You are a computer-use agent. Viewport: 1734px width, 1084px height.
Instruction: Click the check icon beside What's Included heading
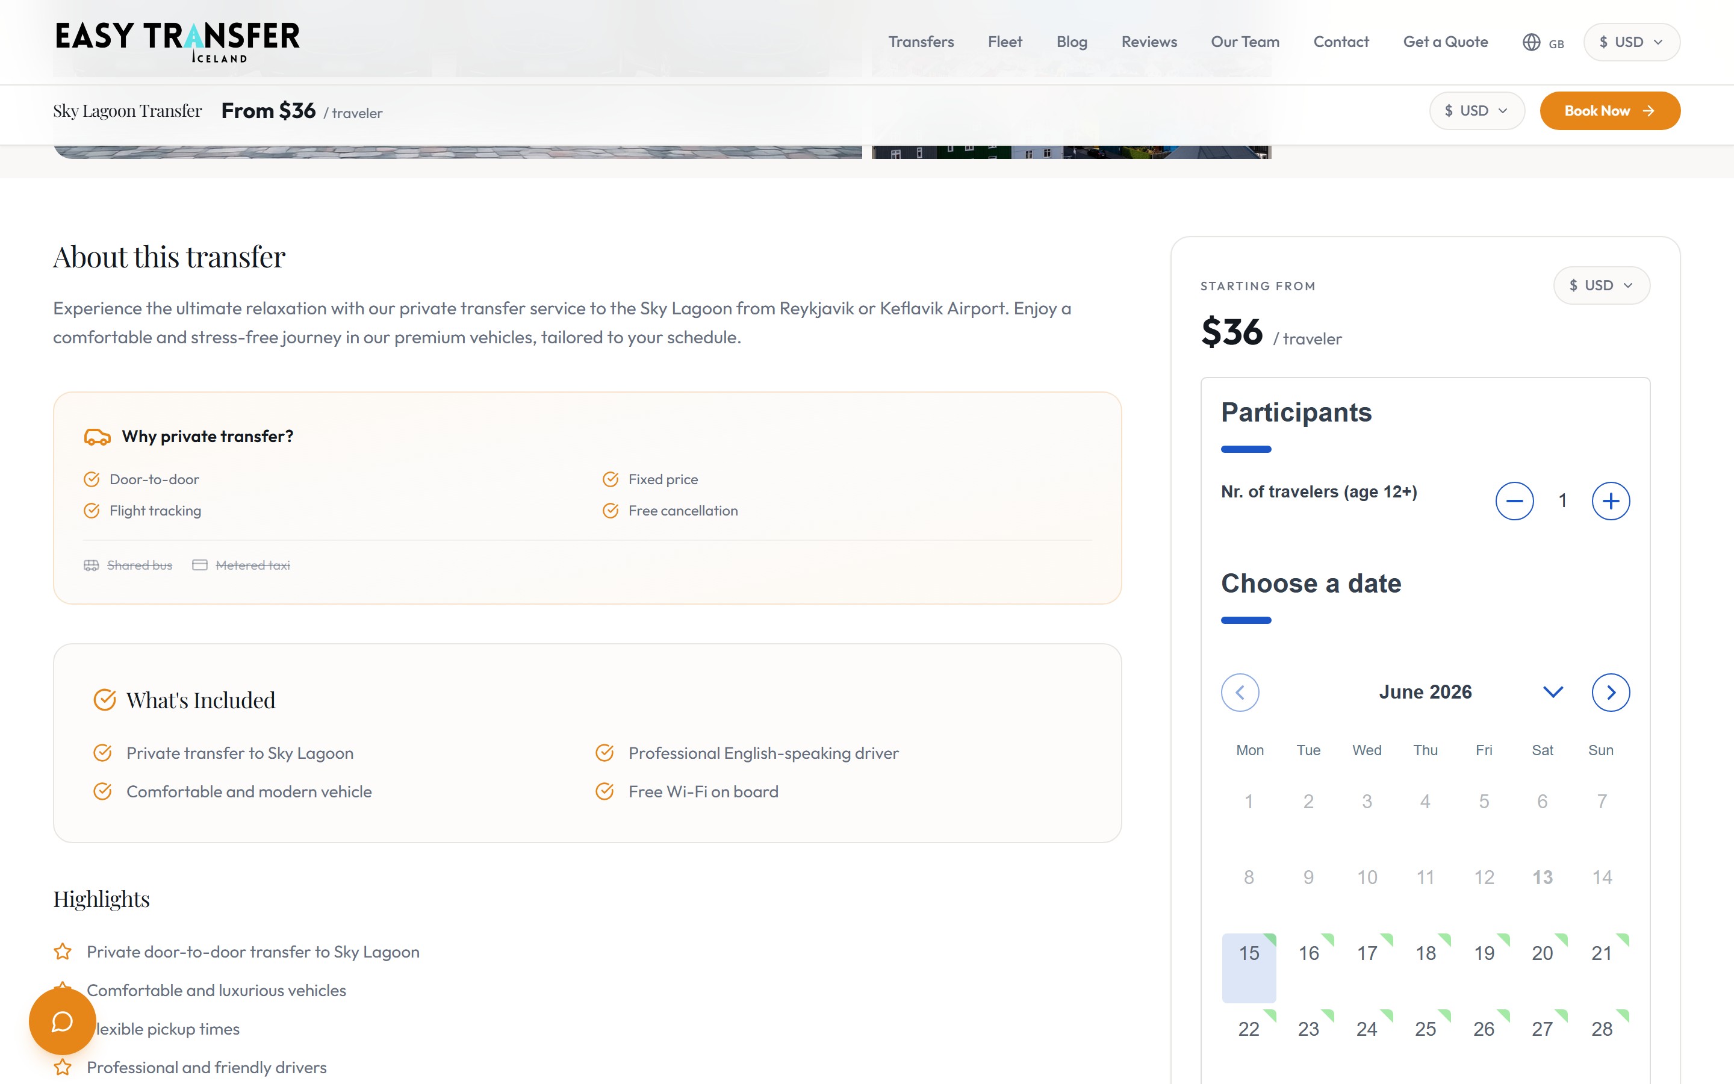[105, 700]
